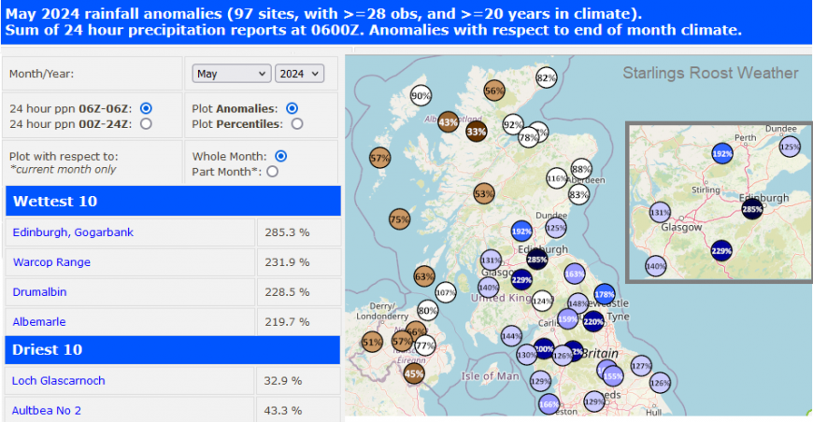Select 24 hour ppn 00Z-24Z option
Viewport: 813px width, 422px height.
[146, 124]
